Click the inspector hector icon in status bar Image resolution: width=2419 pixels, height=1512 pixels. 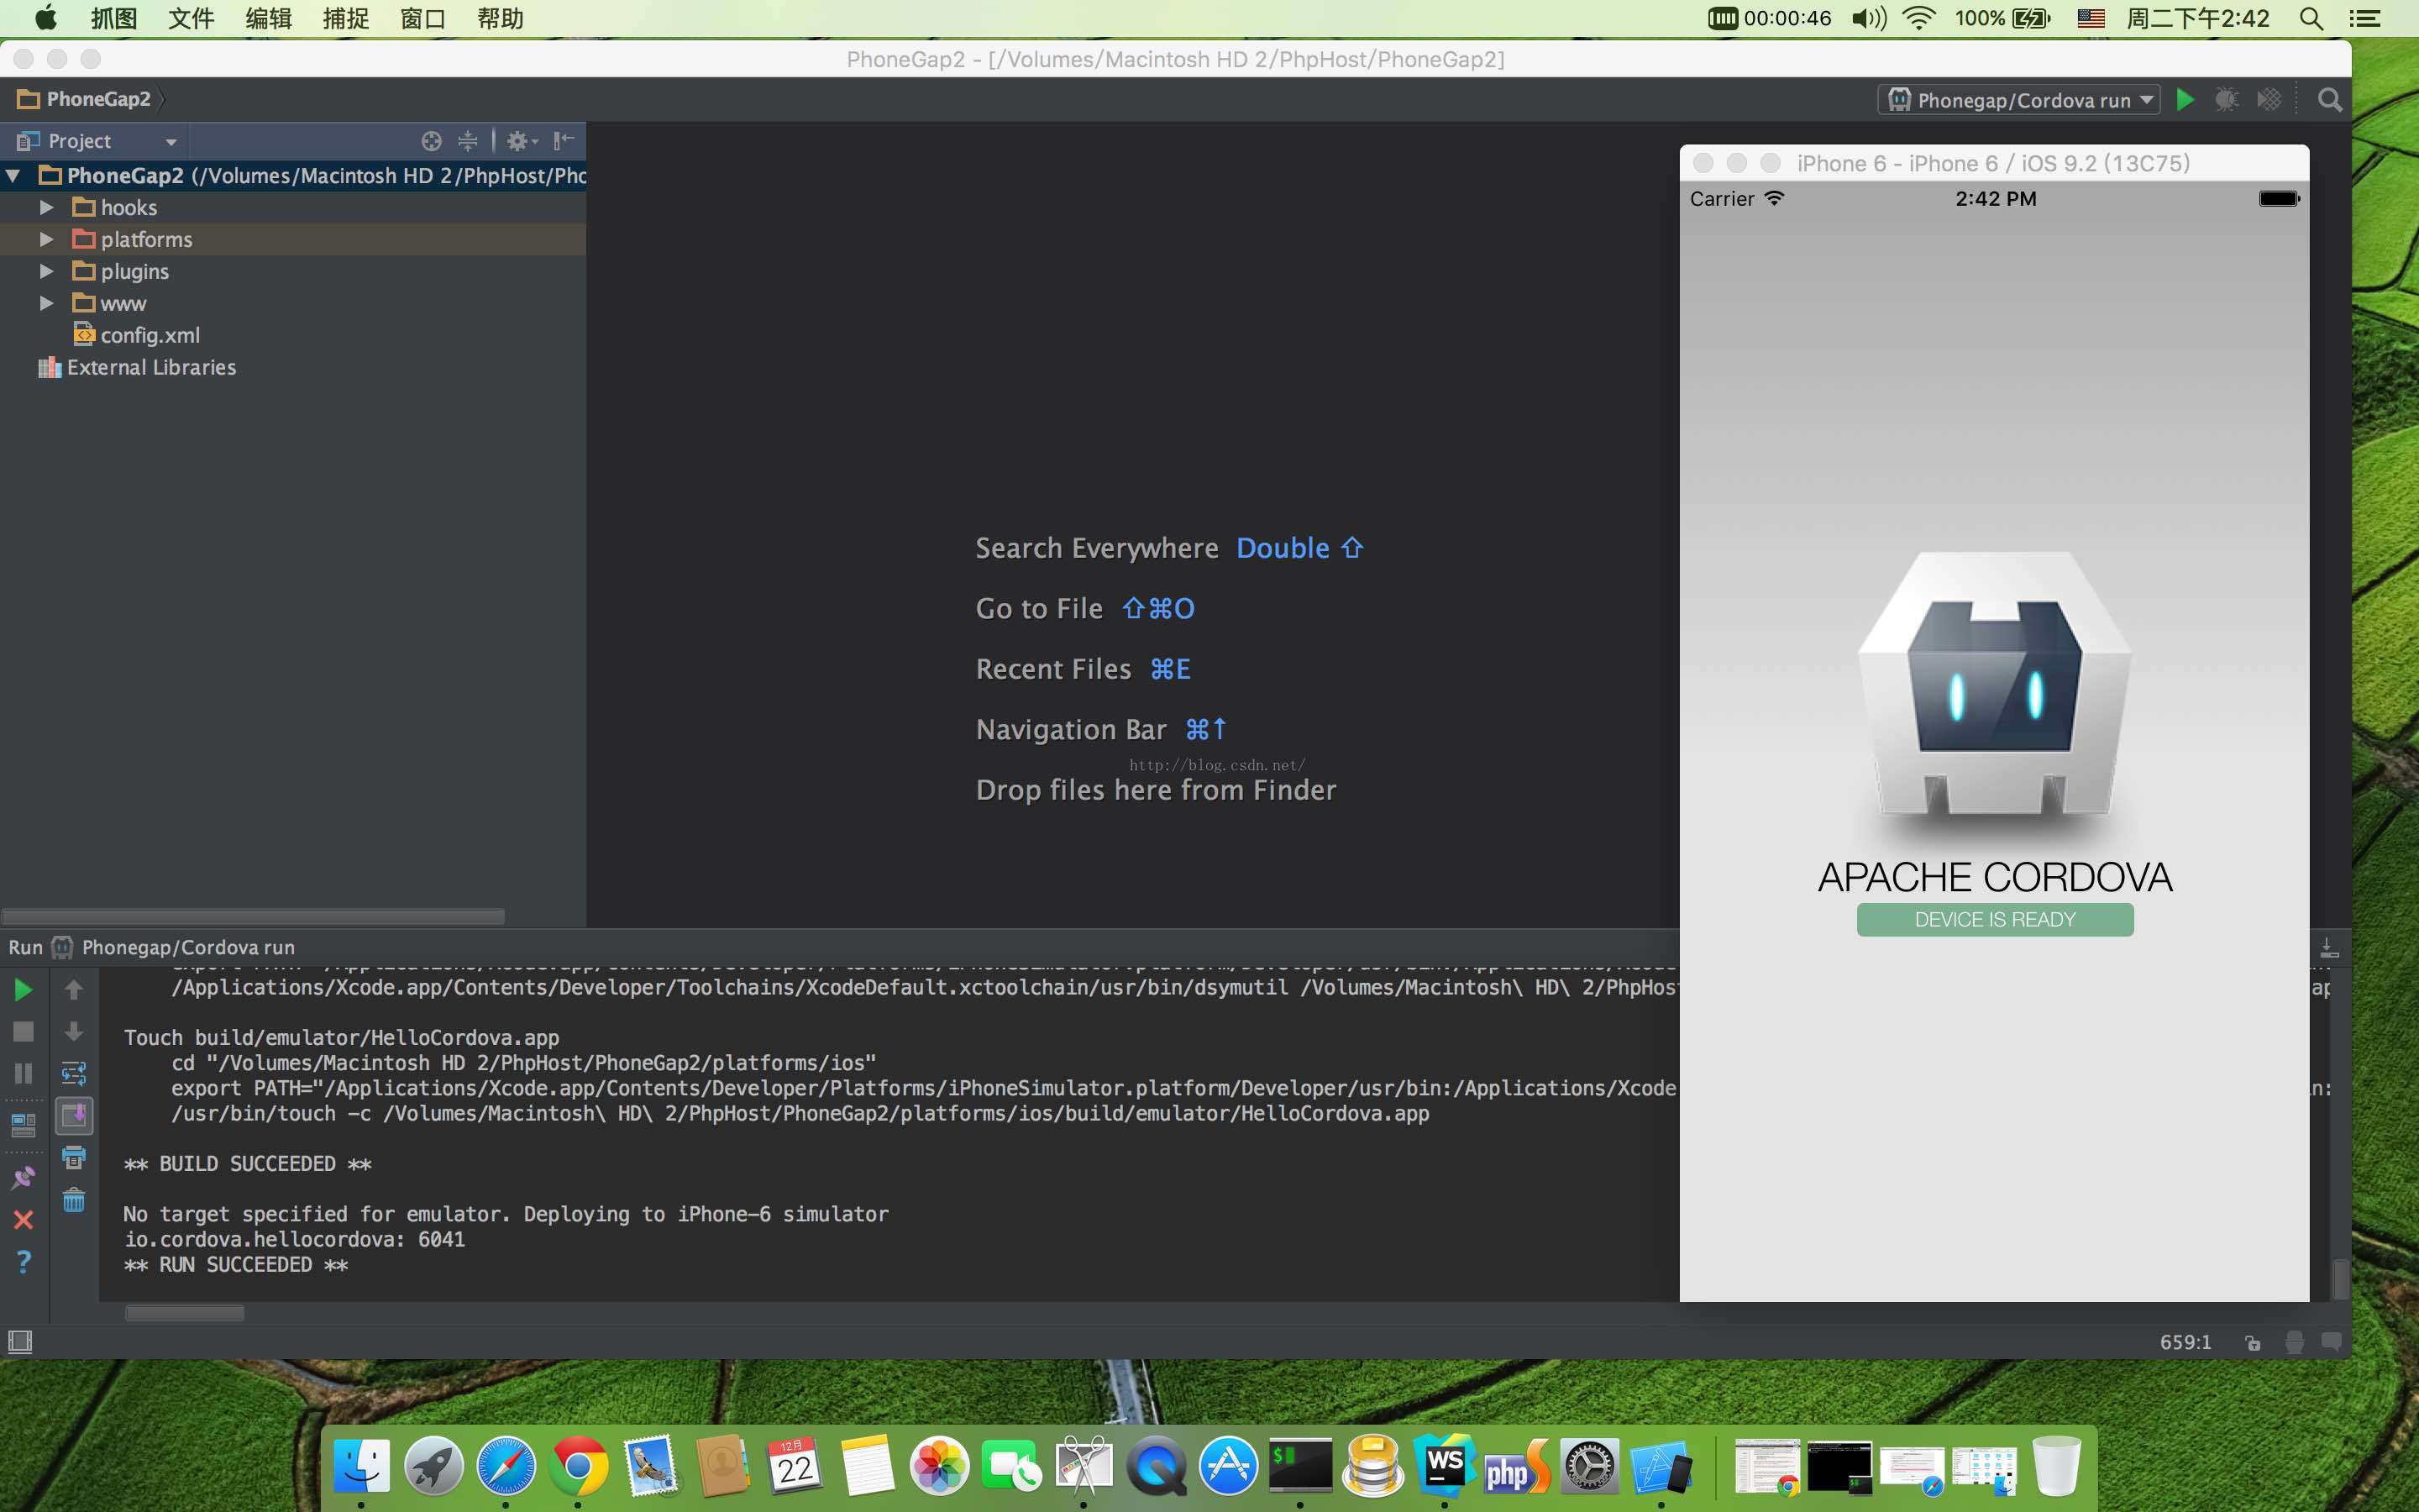pos(2294,1343)
